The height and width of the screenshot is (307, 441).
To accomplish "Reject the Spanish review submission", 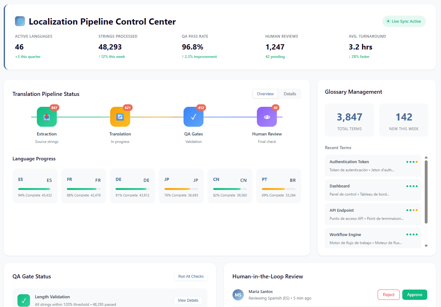I will (389, 295).
